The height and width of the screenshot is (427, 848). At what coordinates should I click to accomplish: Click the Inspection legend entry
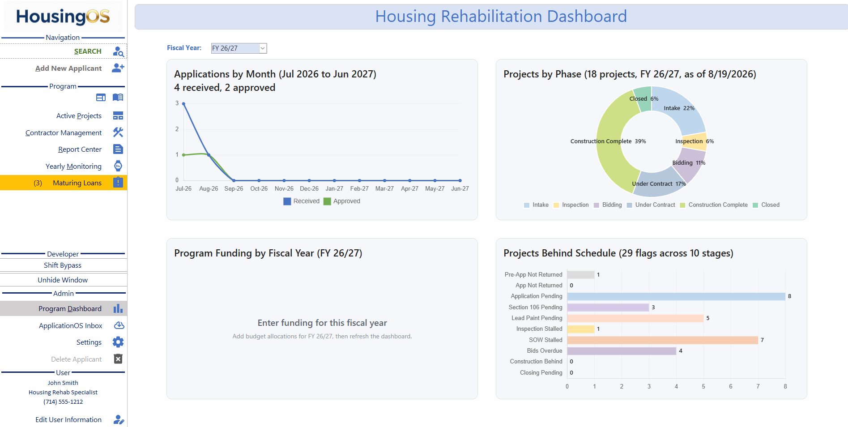tap(571, 205)
